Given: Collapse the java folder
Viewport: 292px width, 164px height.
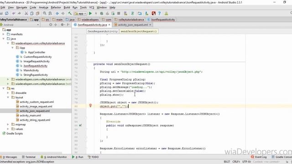Looking at the screenshot, I should point(3,39).
